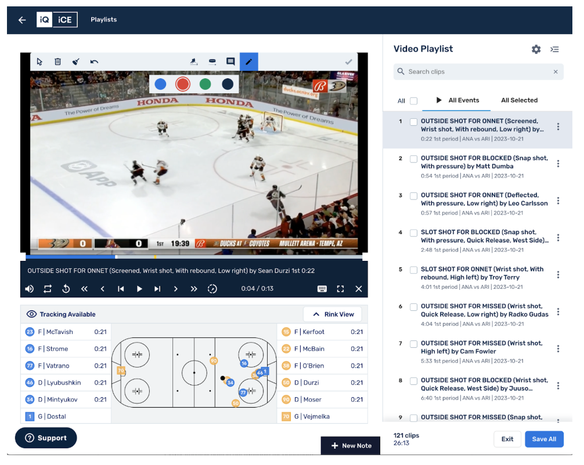This screenshot has width=584, height=465.
Task: Add a New Note
Action: click(351, 446)
